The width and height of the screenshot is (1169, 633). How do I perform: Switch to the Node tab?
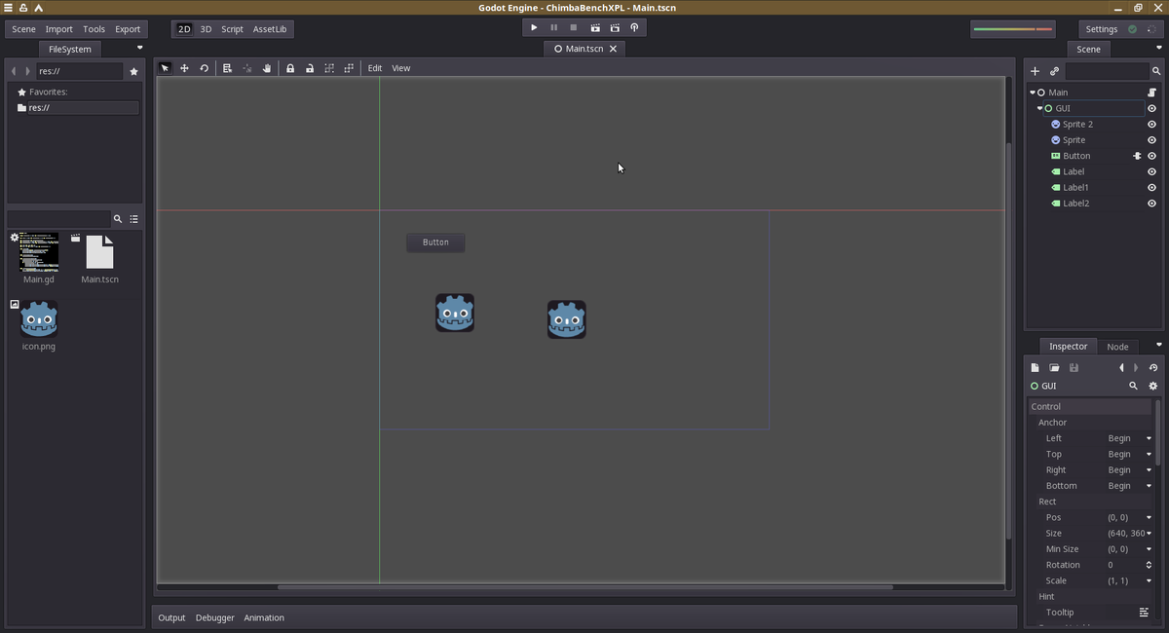tap(1117, 347)
